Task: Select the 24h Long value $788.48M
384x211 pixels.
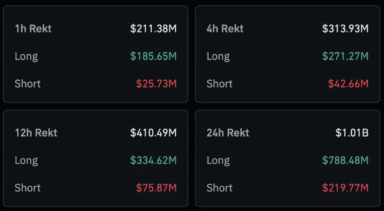Action: [345, 160]
